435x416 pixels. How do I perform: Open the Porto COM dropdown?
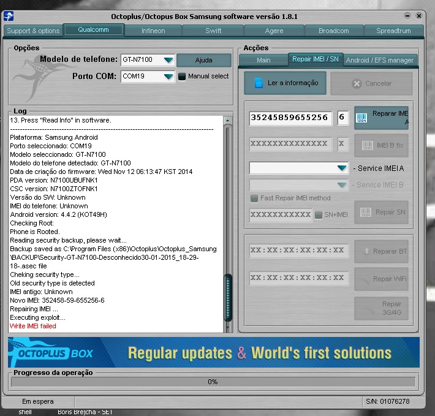[168, 77]
